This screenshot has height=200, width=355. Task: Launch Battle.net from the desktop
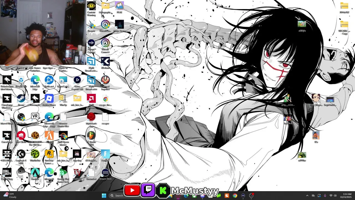coord(49,82)
